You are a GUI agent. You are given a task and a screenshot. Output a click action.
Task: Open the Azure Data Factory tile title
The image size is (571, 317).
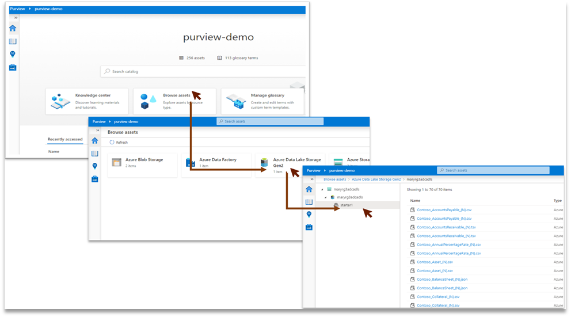click(218, 159)
